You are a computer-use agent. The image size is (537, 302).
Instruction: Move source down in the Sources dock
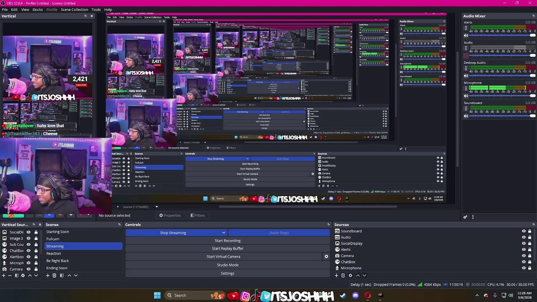(364, 276)
